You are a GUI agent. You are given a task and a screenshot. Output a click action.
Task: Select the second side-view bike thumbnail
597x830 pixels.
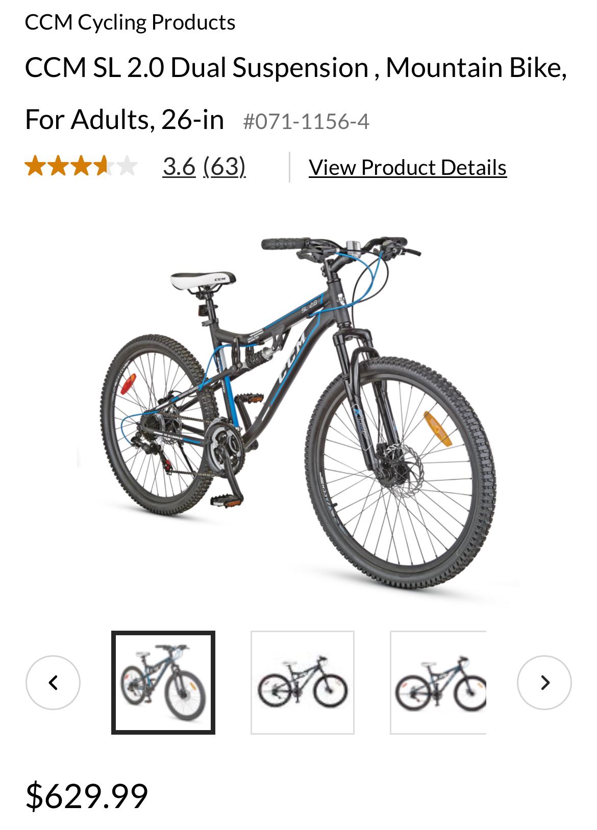pos(303,682)
